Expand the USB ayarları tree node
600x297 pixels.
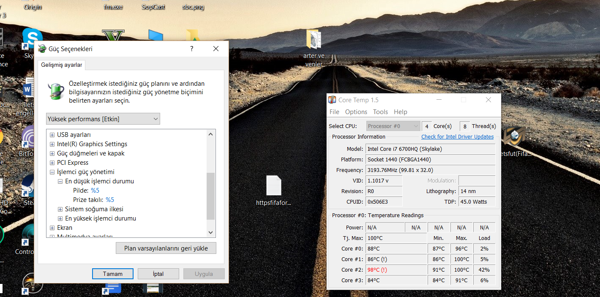[x=52, y=135]
